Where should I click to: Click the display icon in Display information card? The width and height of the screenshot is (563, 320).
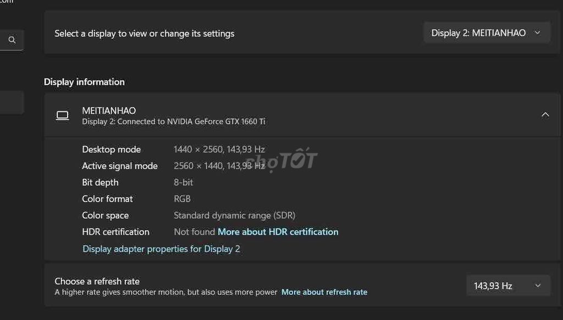63,115
